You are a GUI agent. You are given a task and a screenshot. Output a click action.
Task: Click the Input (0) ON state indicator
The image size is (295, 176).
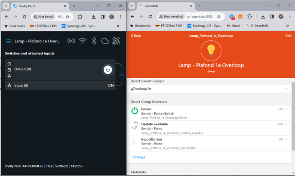tap(111, 85)
